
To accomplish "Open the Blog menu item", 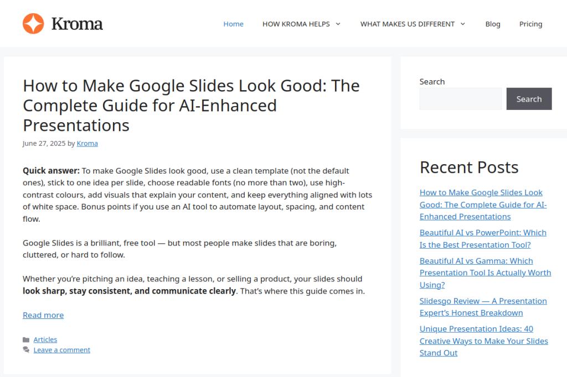I will (492, 24).
